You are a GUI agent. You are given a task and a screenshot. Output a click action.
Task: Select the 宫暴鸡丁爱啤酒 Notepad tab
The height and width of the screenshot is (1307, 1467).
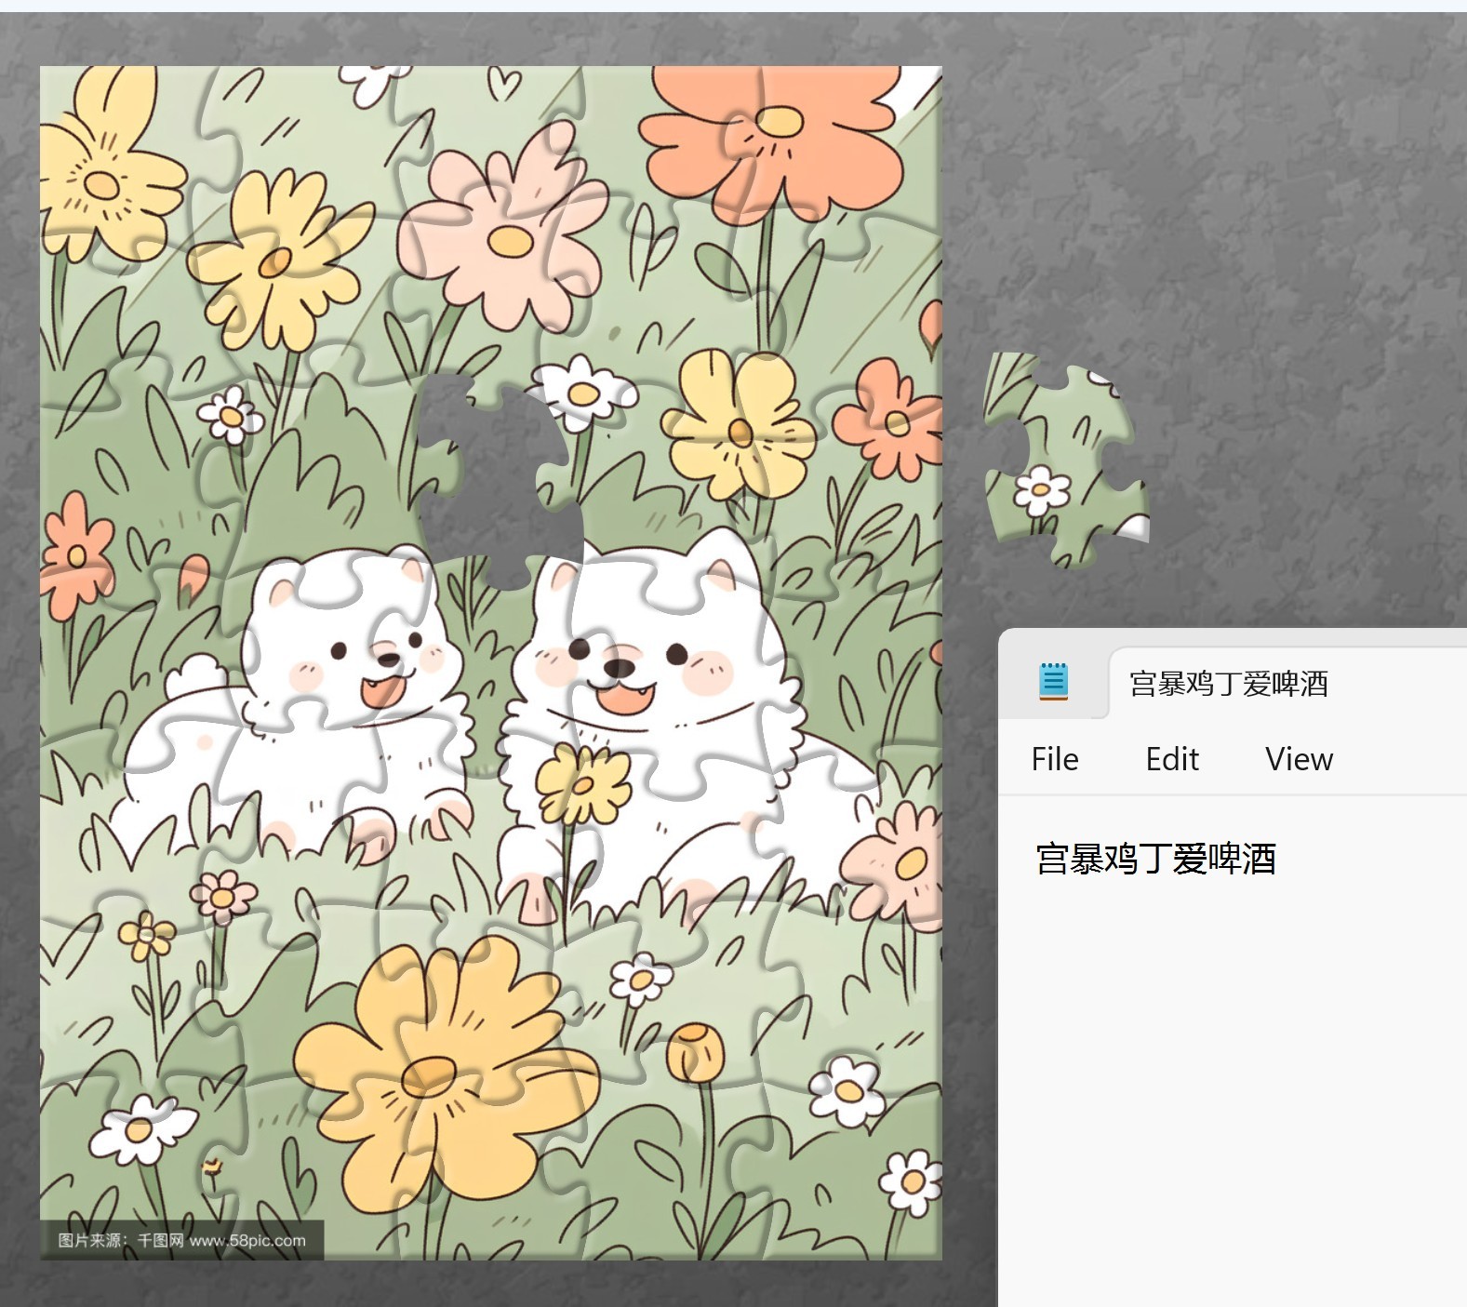coord(1228,684)
